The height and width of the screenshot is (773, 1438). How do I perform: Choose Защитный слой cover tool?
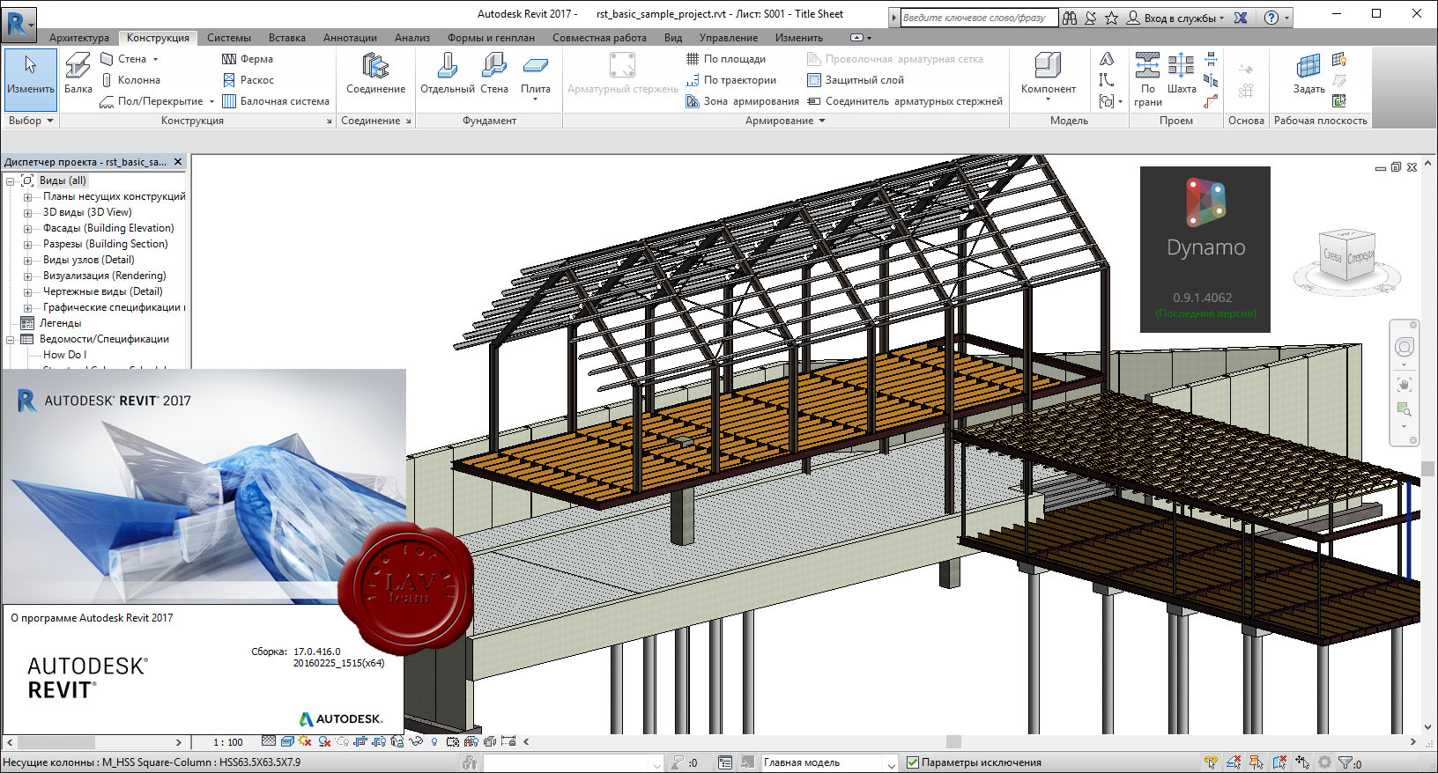click(856, 80)
